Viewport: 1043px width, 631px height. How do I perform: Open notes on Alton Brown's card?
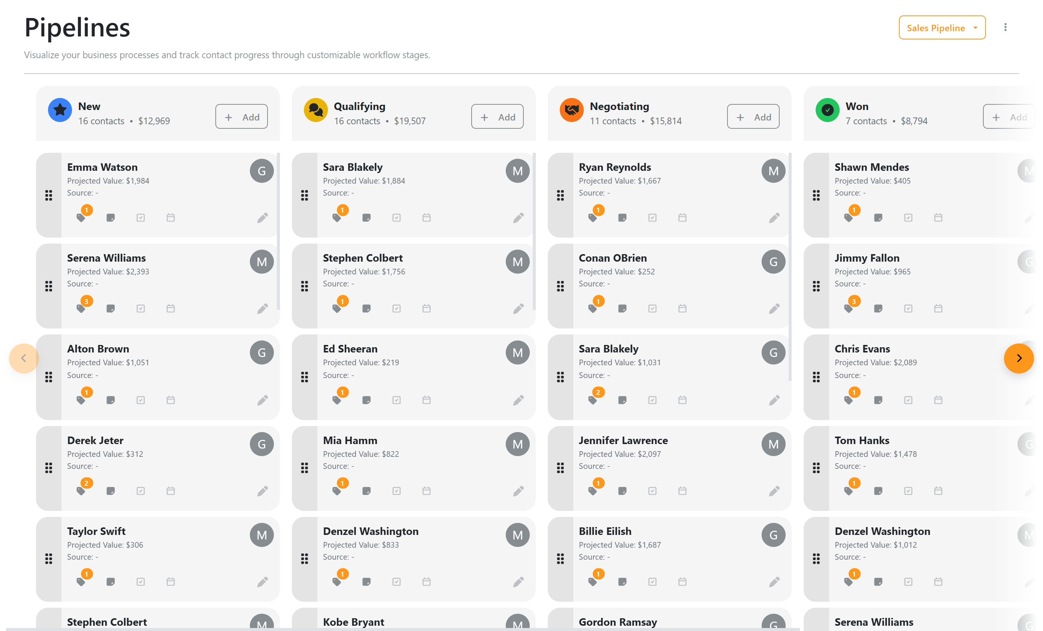pyautogui.click(x=110, y=400)
